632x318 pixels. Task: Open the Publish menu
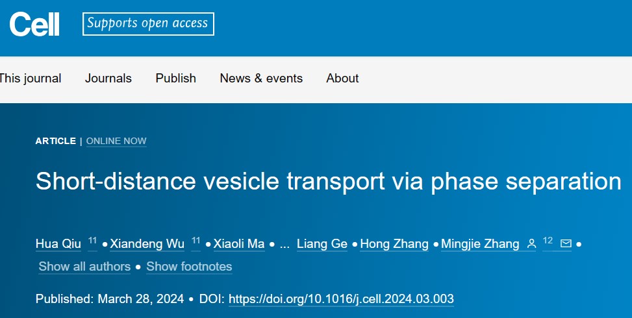(x=176, y=78)
